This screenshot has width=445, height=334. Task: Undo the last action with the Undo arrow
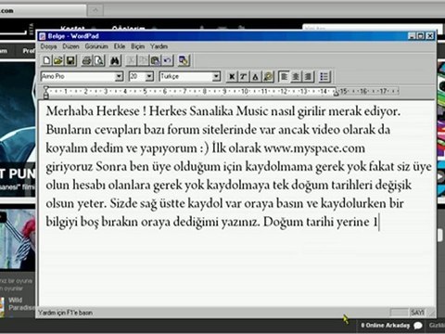coord(168,60)
